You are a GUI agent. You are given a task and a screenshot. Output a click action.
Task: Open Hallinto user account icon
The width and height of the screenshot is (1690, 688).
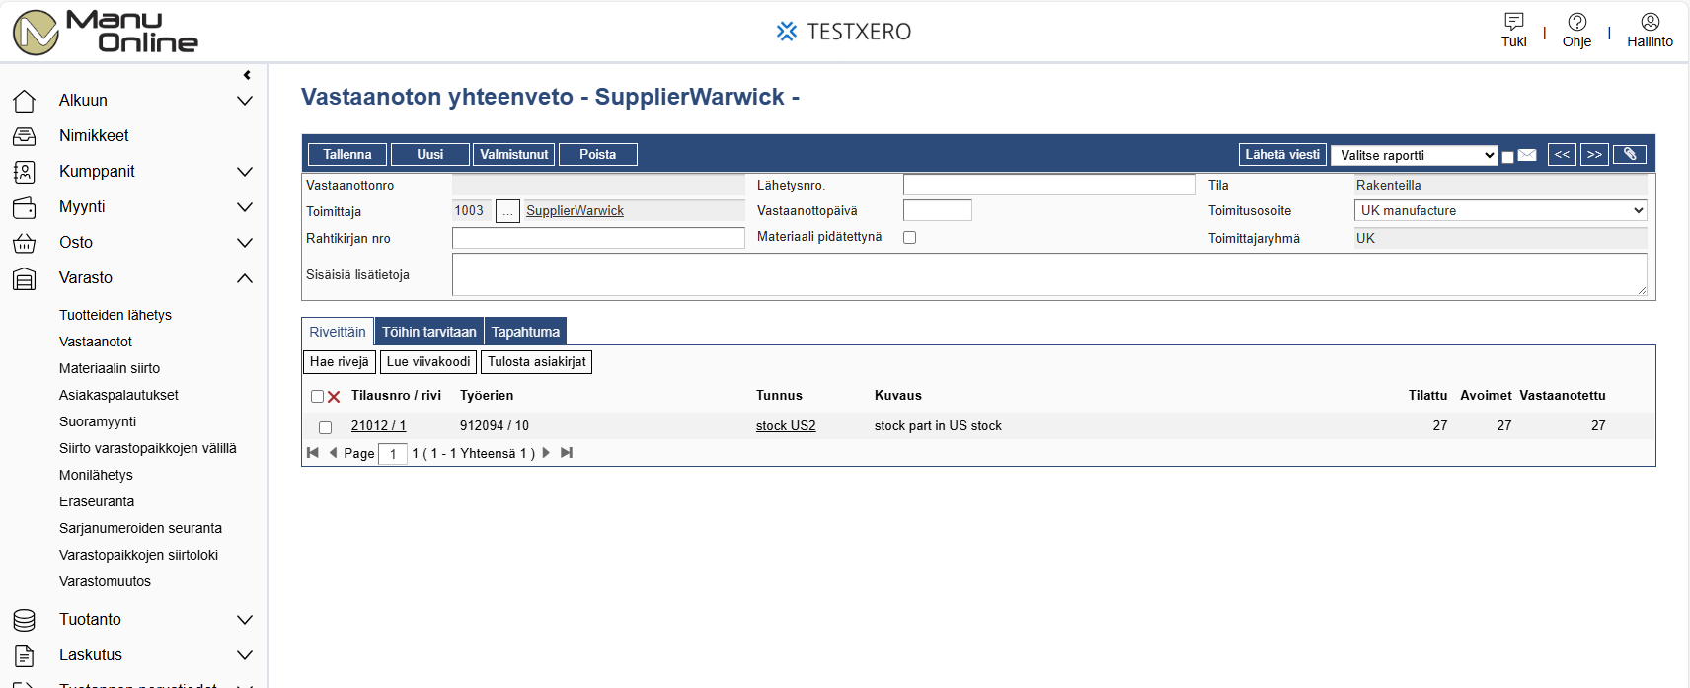point(1650,22)
